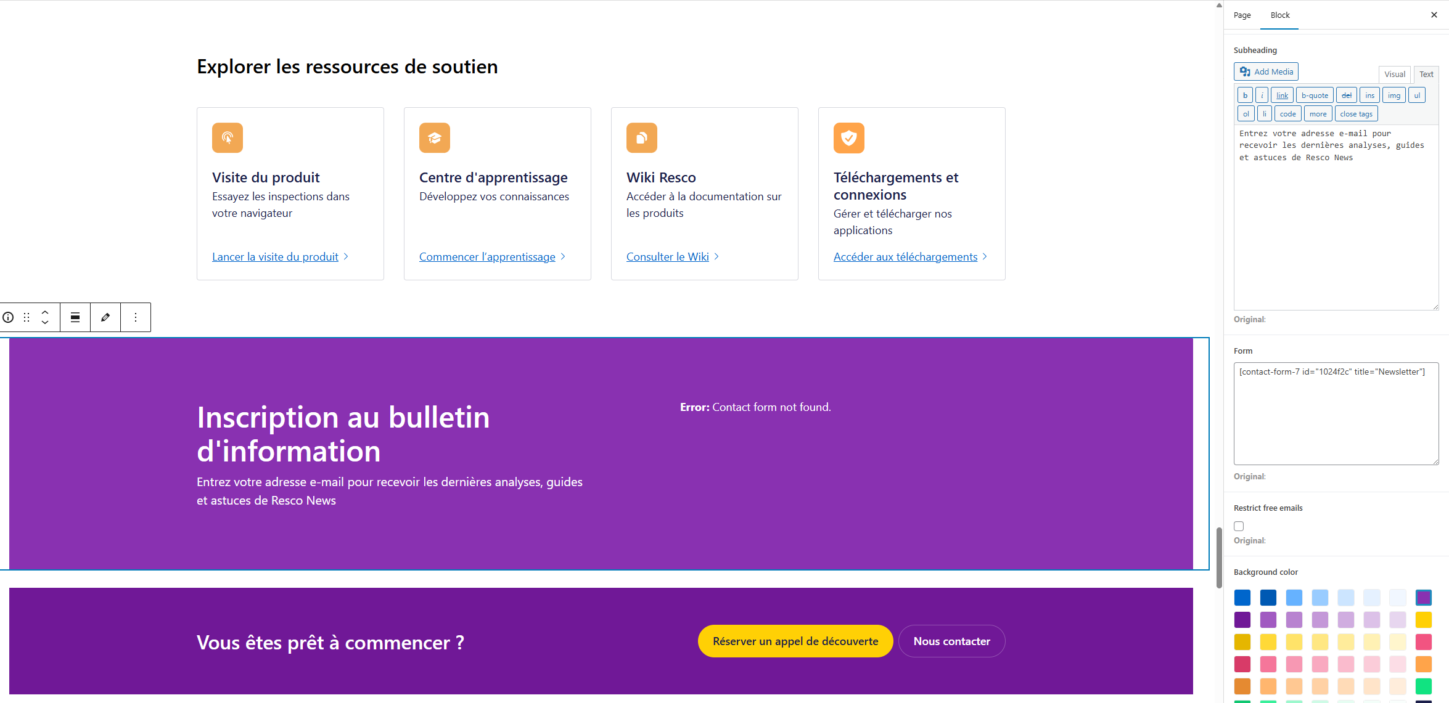Click the 'b' bold quicktag button
Image resolution: width=1449 pixels, height=703 pixels.
tap(1245, 95)
